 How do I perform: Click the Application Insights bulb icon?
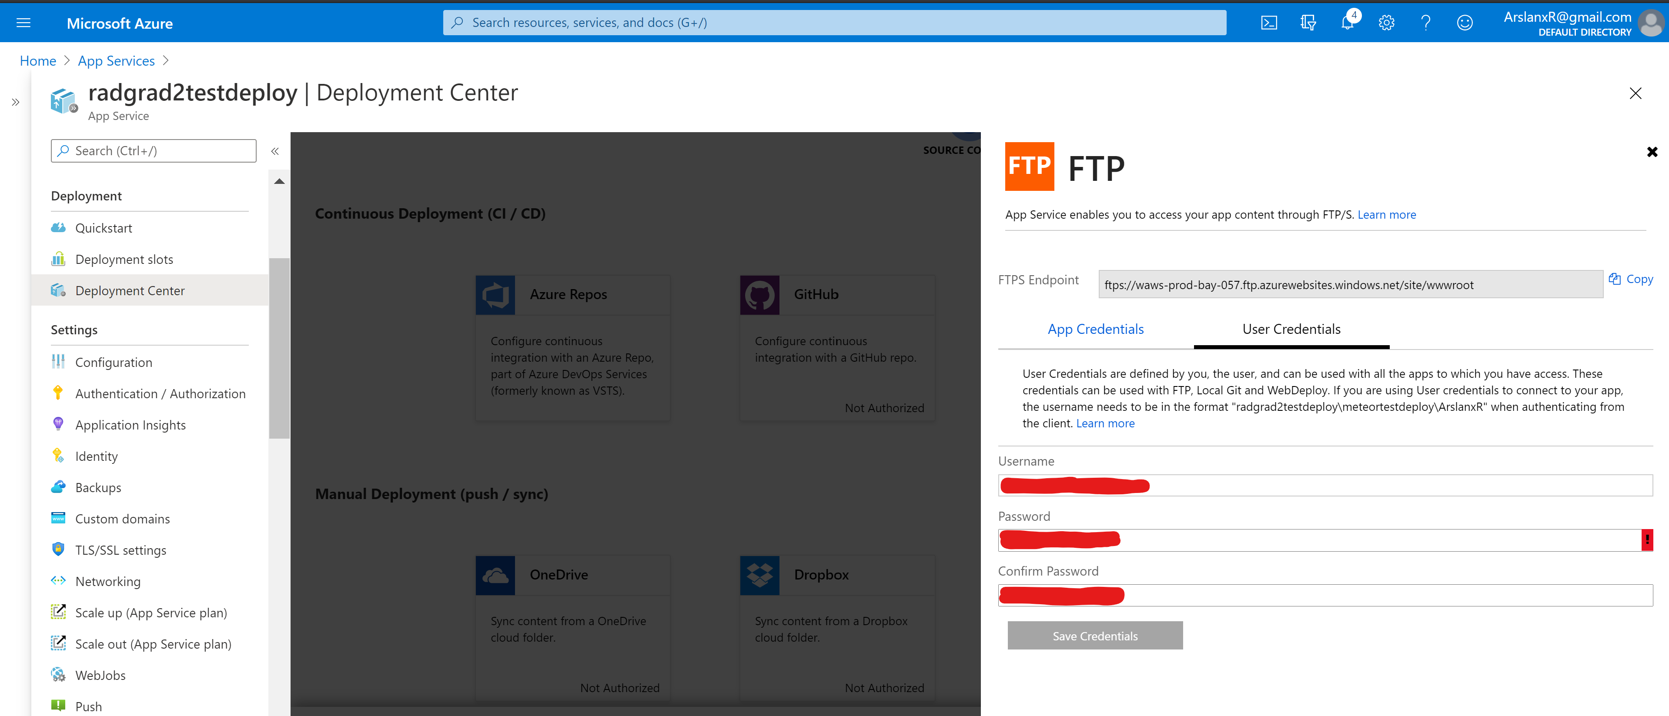[58, 424]
